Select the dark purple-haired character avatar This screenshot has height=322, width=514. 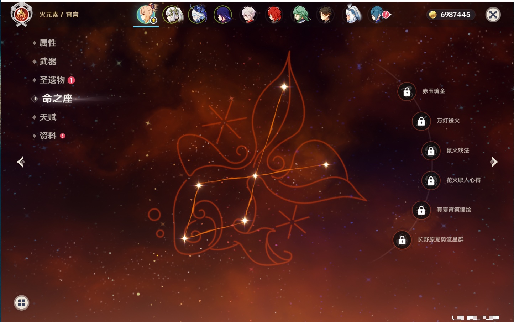tap(223, 15)
